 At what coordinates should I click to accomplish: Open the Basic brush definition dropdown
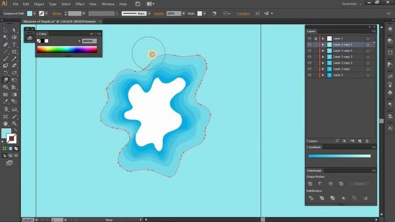pyautogui.click(x=149, y=14)
